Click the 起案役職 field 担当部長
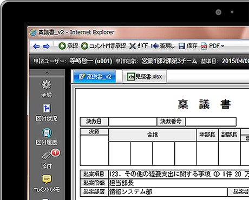249x200 pixels. tap(179, 183)
